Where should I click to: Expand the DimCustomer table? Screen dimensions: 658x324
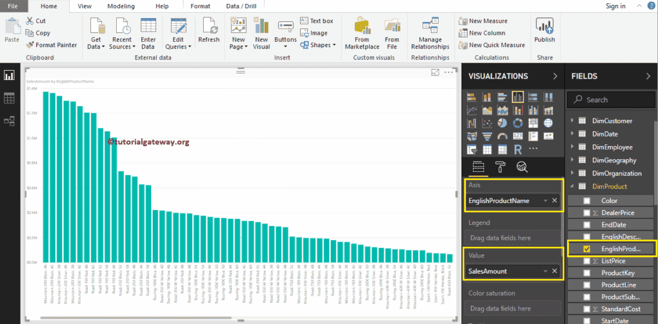tap(571, 121)
